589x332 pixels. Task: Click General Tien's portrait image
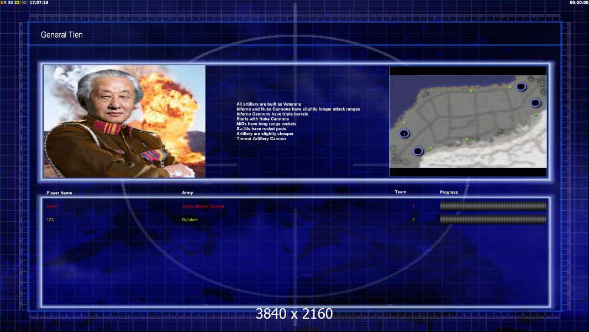pyautogui.click(x=125, y=121)
